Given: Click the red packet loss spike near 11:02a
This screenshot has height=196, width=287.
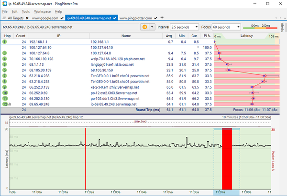Looking at the screenshot, I should pyautogui.click(x=85, y=158).
